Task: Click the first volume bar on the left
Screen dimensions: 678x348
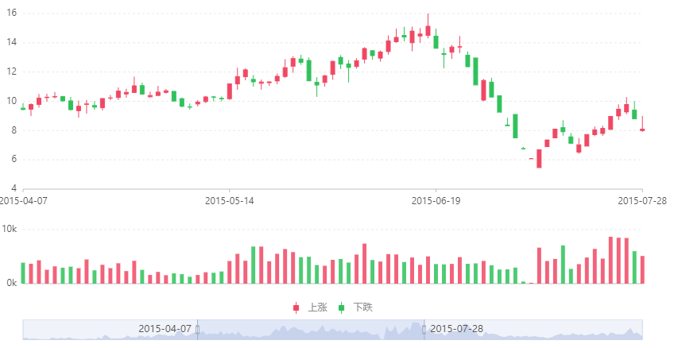Action: tap(23, 273)
